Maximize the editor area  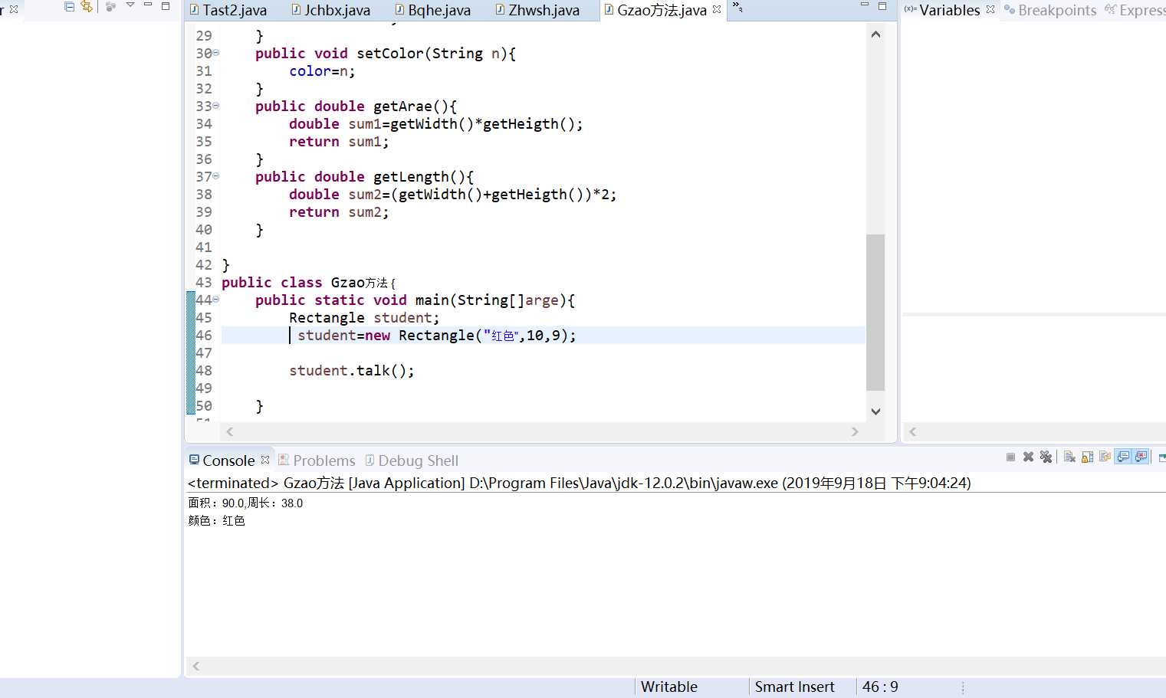882,5
